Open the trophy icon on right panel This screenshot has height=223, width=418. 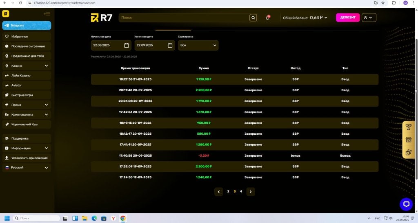408,127
